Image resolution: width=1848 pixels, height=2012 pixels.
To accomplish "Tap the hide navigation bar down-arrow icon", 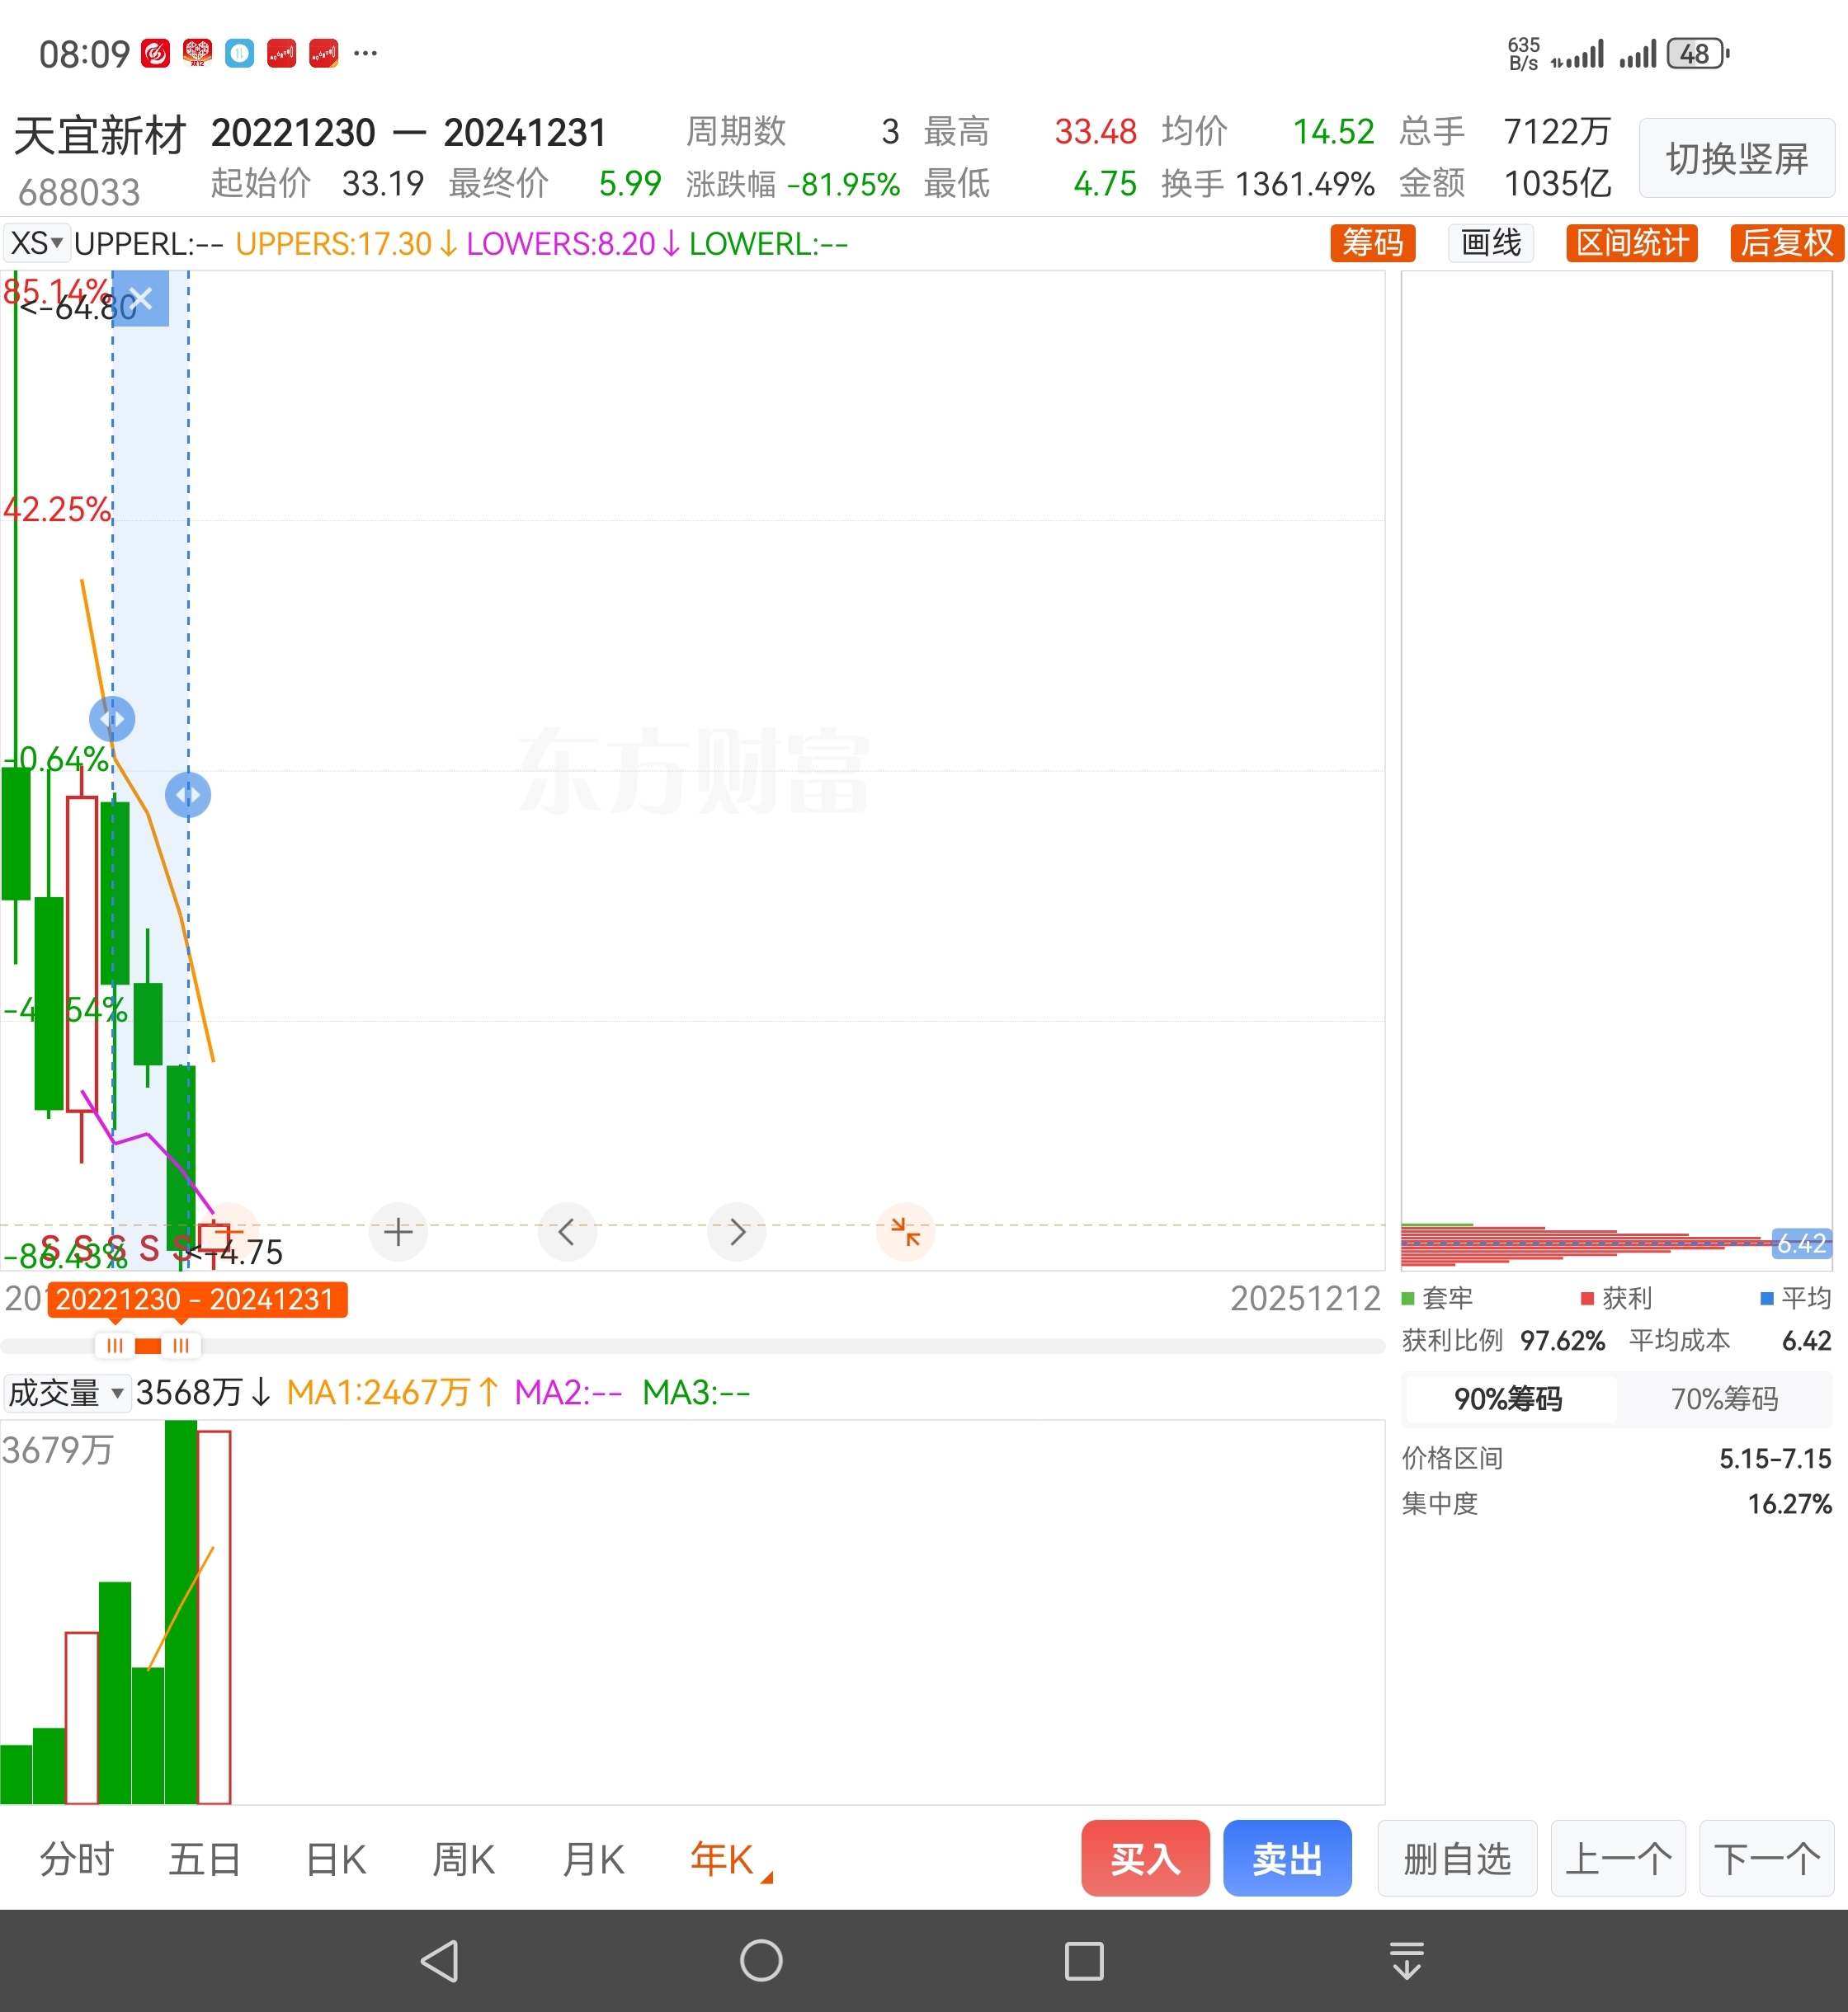I will coord(1407,1960).
